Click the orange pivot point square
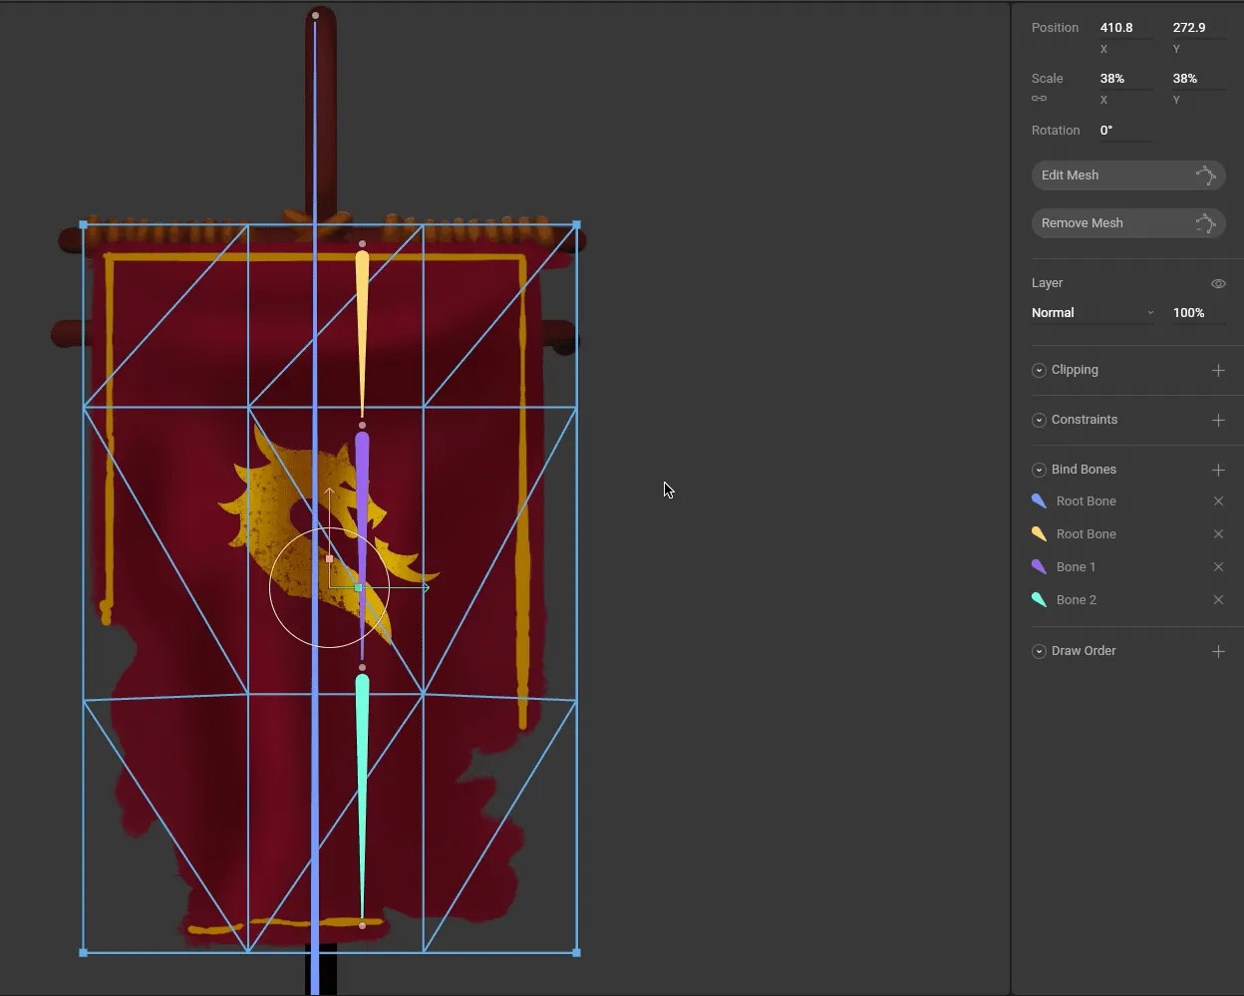Viewport: 1244px width, 996px height. pos(330,559)
